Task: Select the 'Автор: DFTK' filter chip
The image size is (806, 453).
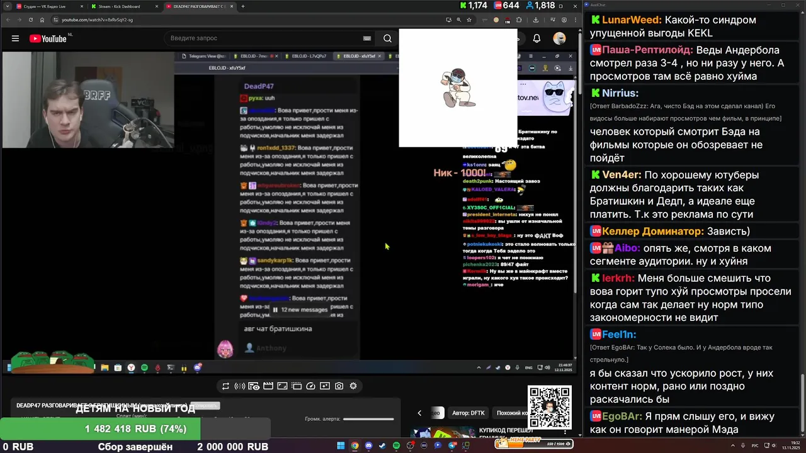Action: click(468, 413)
